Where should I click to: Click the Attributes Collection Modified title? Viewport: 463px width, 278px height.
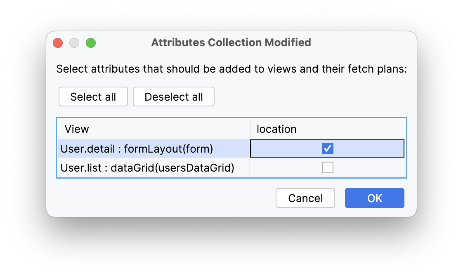[x=231, y=42]
